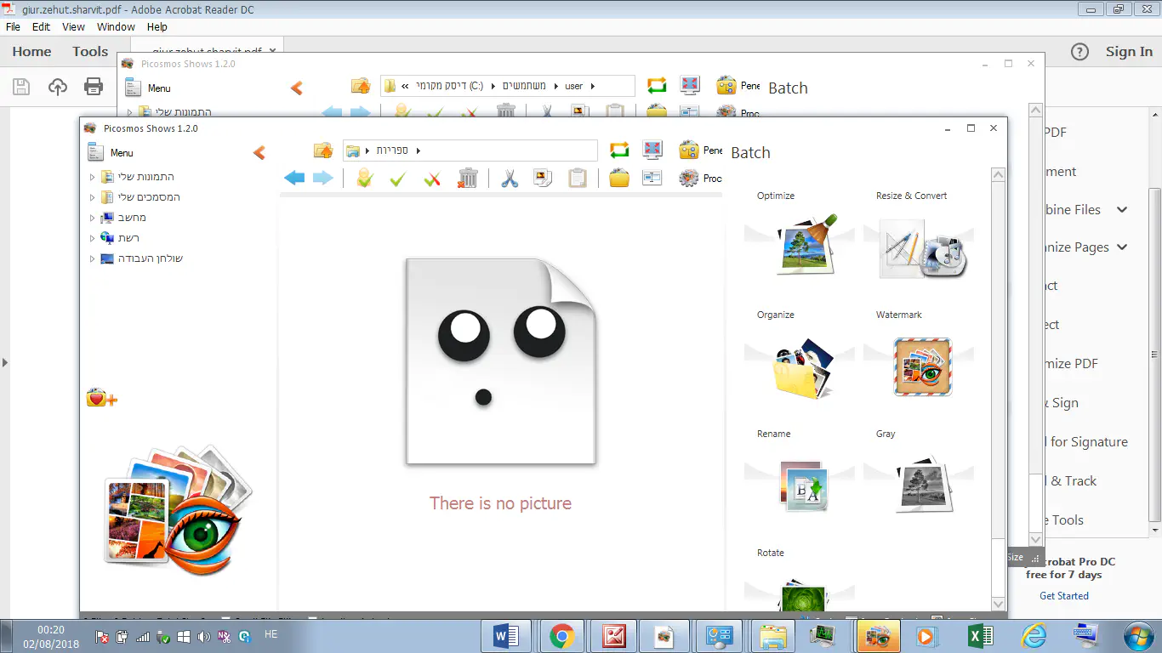Click the clipboard paste icon
1162x653 pixels.
tap(578, 178)
